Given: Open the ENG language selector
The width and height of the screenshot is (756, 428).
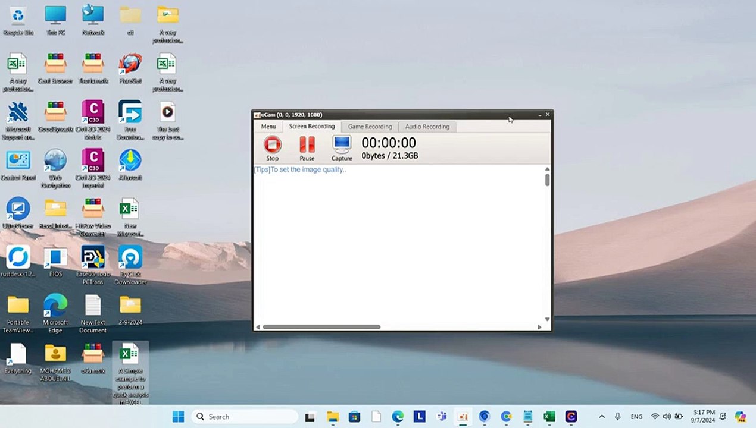Looking at the screenshot, I should click(x=636, y=417).
